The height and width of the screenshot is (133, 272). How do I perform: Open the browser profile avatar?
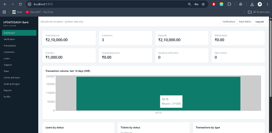260,4
